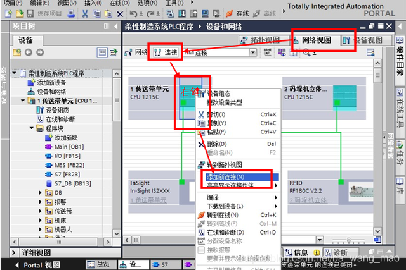Copy selection using toolbar copy icon
406x270 pixels.
pyautogui.click(x=96, y=14)
